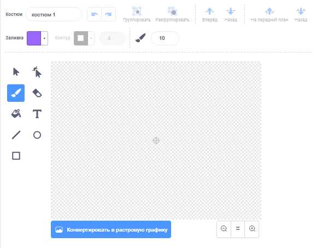The height and width of the screenshot is (248, 316).
Task: Select the Eraser tool
Action: pos(37,93)
